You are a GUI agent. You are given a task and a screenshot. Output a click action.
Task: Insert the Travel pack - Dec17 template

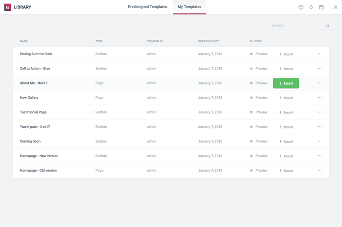286,127
